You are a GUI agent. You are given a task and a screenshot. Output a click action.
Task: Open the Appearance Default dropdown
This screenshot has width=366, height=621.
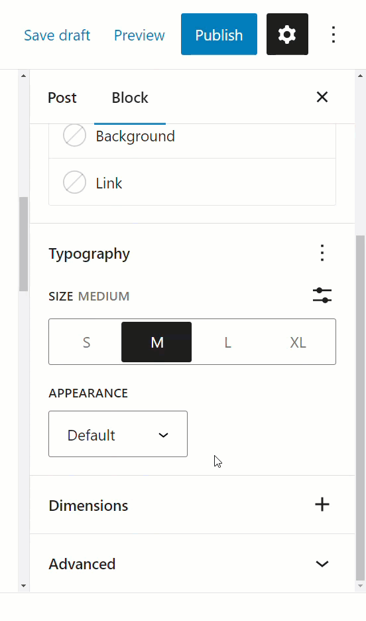[118, 434]
